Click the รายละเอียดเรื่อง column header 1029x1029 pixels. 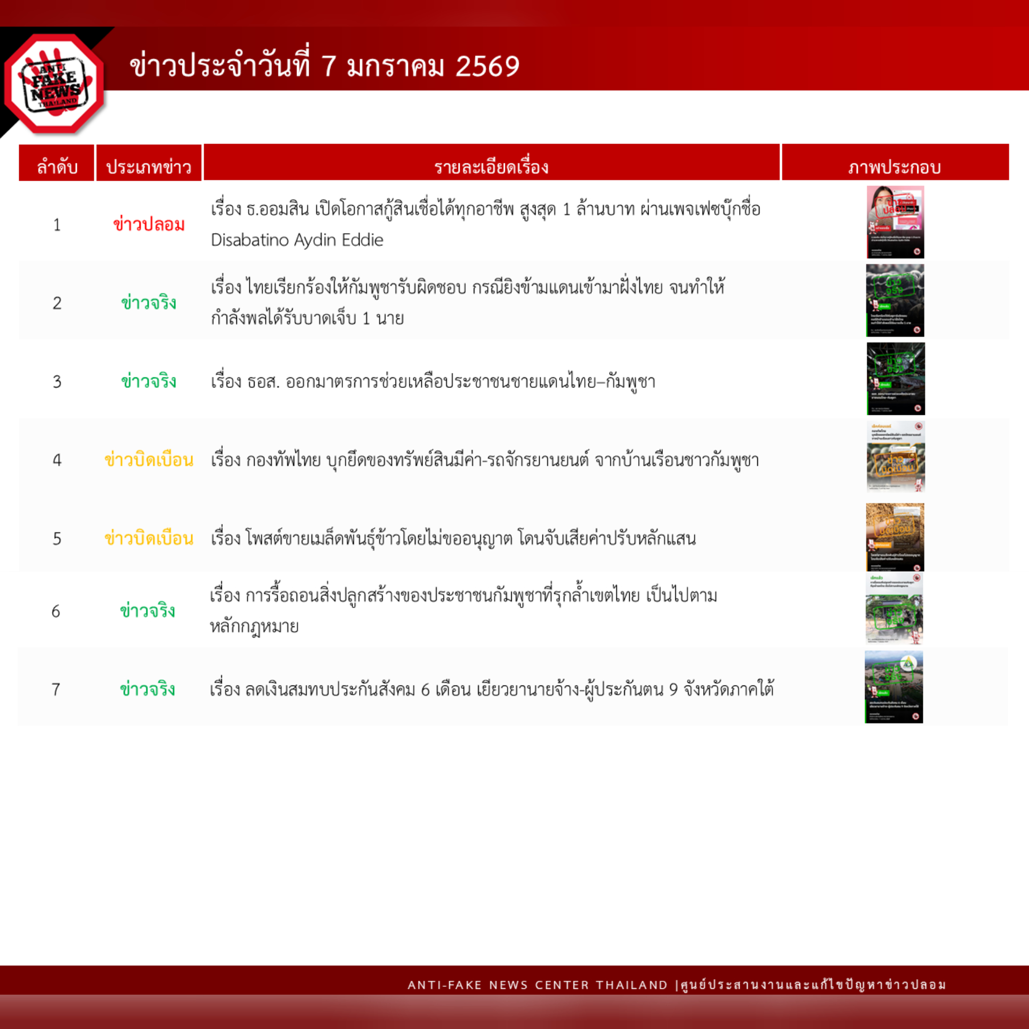491,166
